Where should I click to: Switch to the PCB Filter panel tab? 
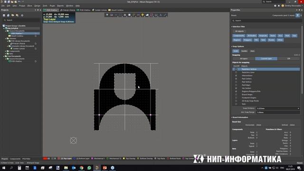pyautogui.click(x=26, y=159)
